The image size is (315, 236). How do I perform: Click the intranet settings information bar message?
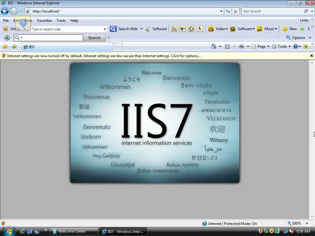tap(104, 56)
